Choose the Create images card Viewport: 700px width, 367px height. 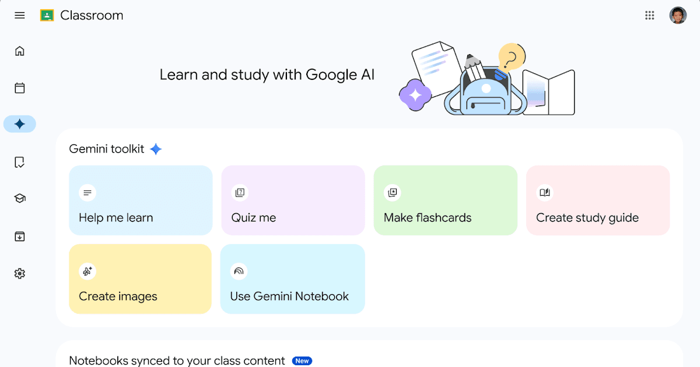click(x=140, y=279)
